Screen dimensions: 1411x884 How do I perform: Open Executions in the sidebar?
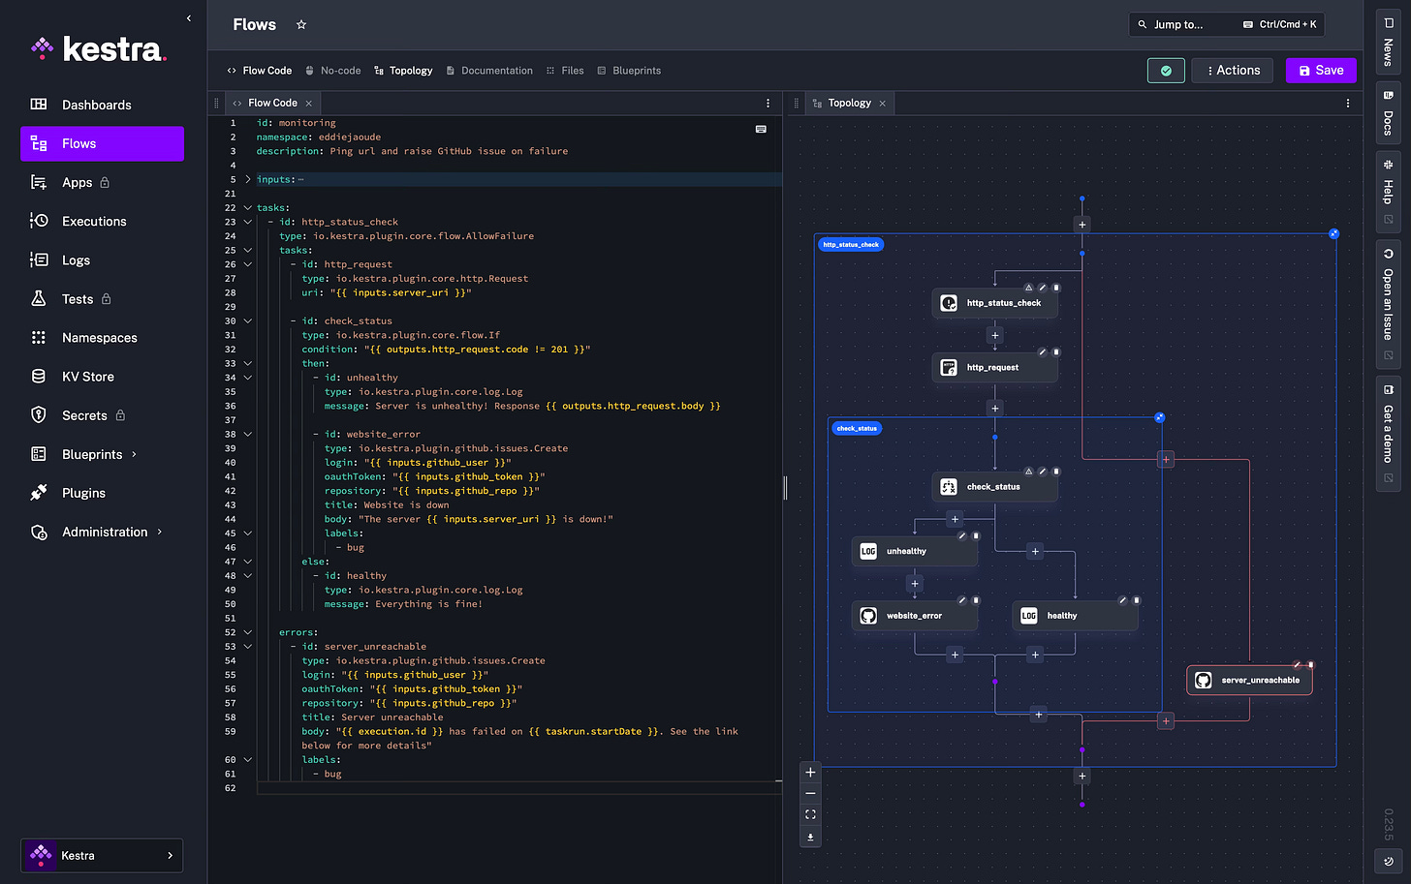94,222
